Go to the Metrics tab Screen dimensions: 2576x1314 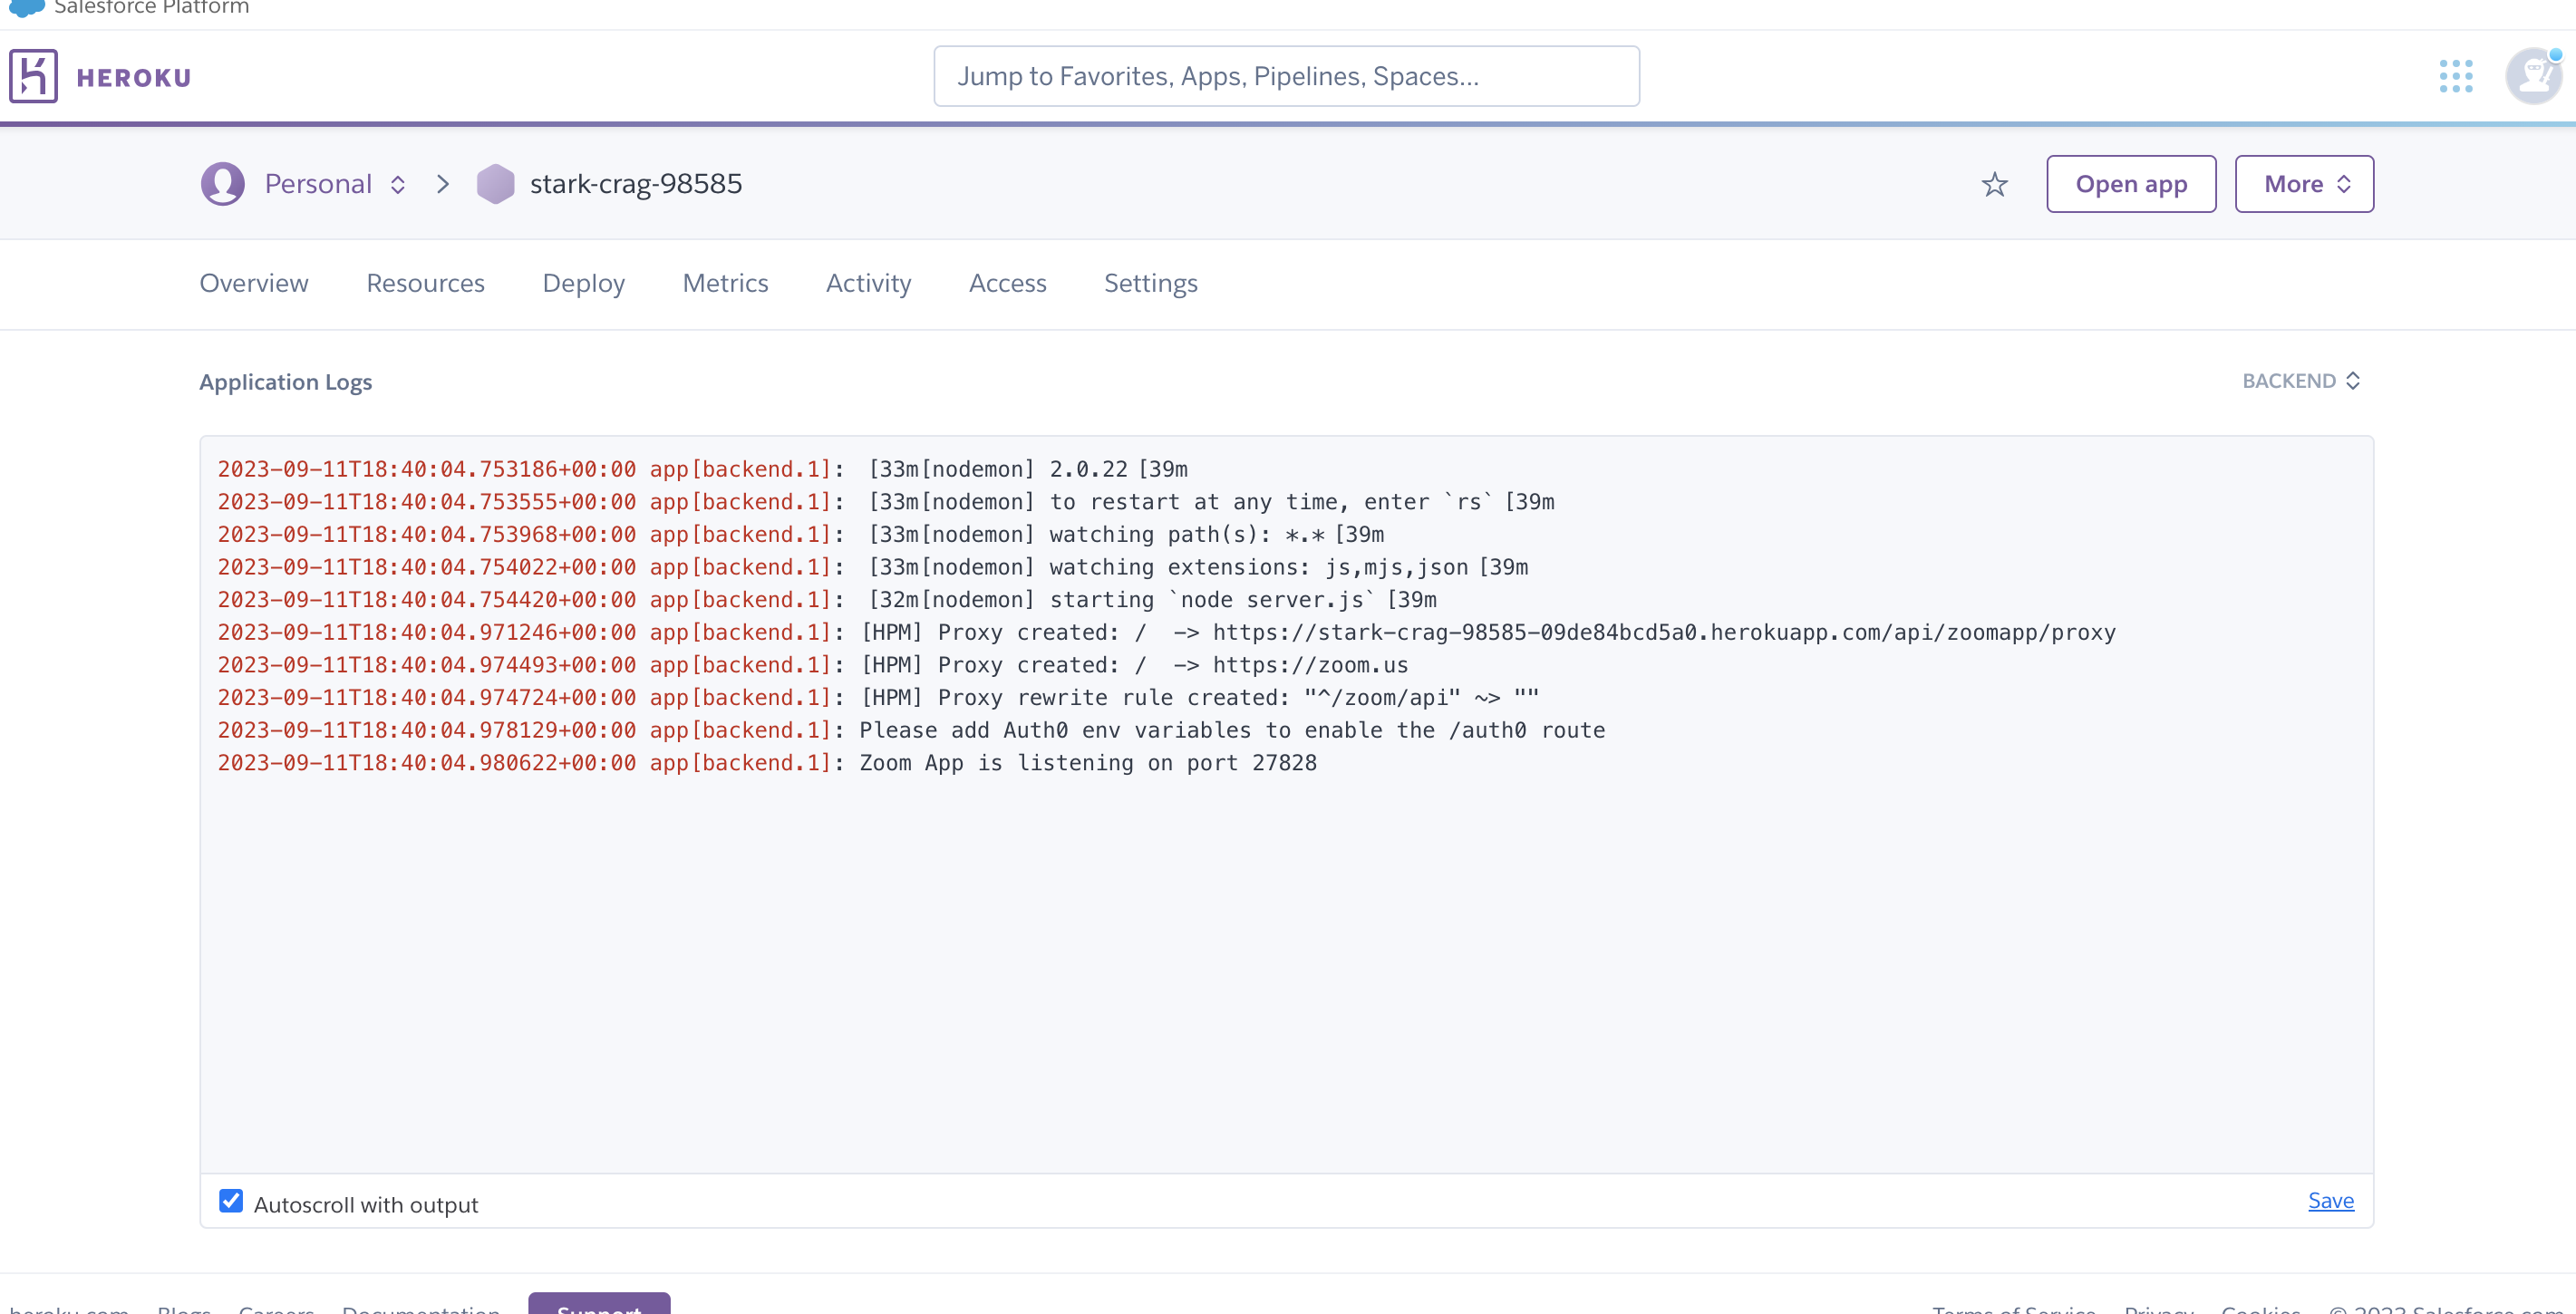[x=725, y=283]
